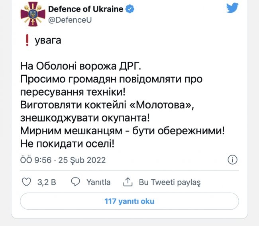Image resolution: width=259 pixels, height=226 pixels.
Task: Open the Defence of Ukraine profile avatar
Action: point(33,14)
